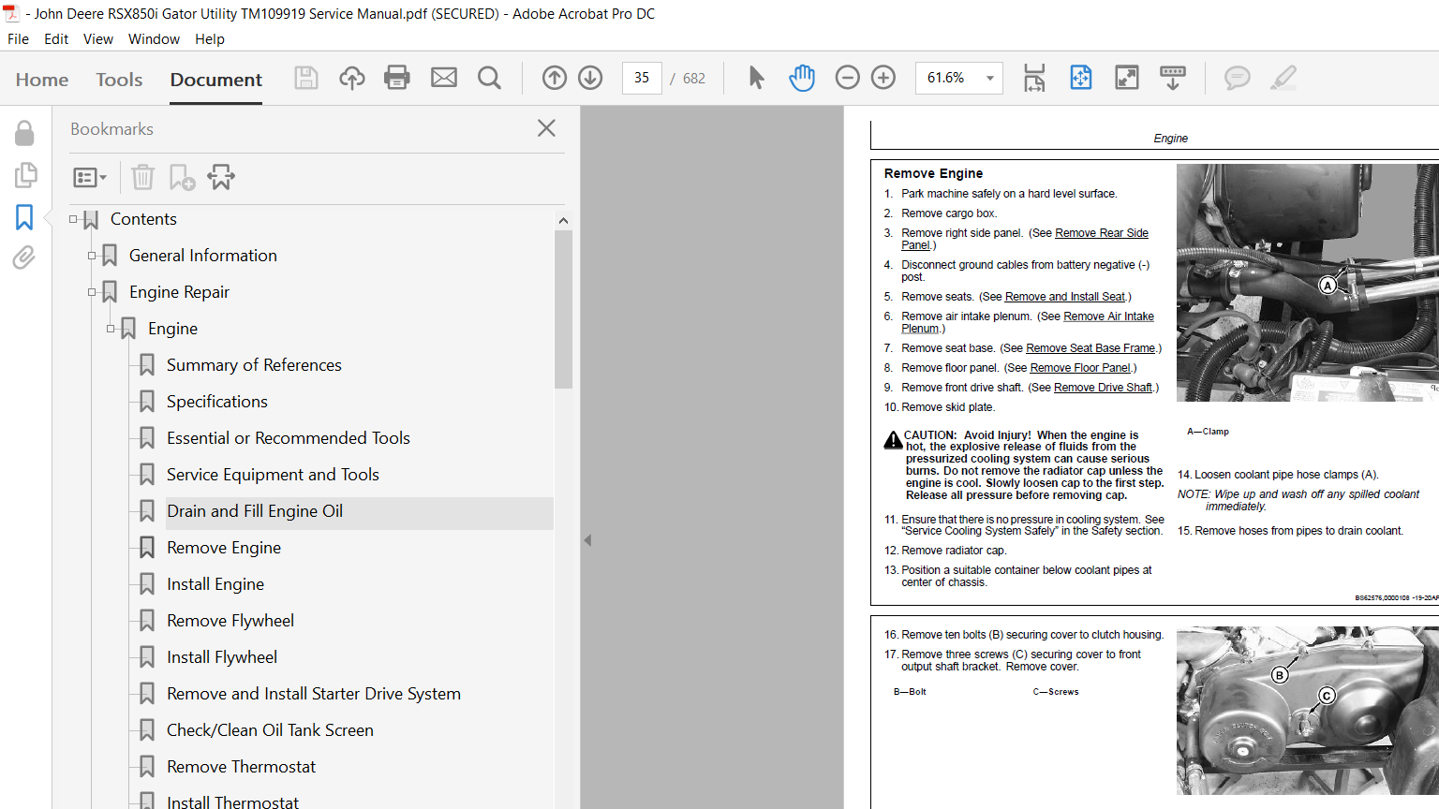1439x809 pixels.
Task: Follow the Remove Seat Base Frame link
Action: coord(1090,348)
